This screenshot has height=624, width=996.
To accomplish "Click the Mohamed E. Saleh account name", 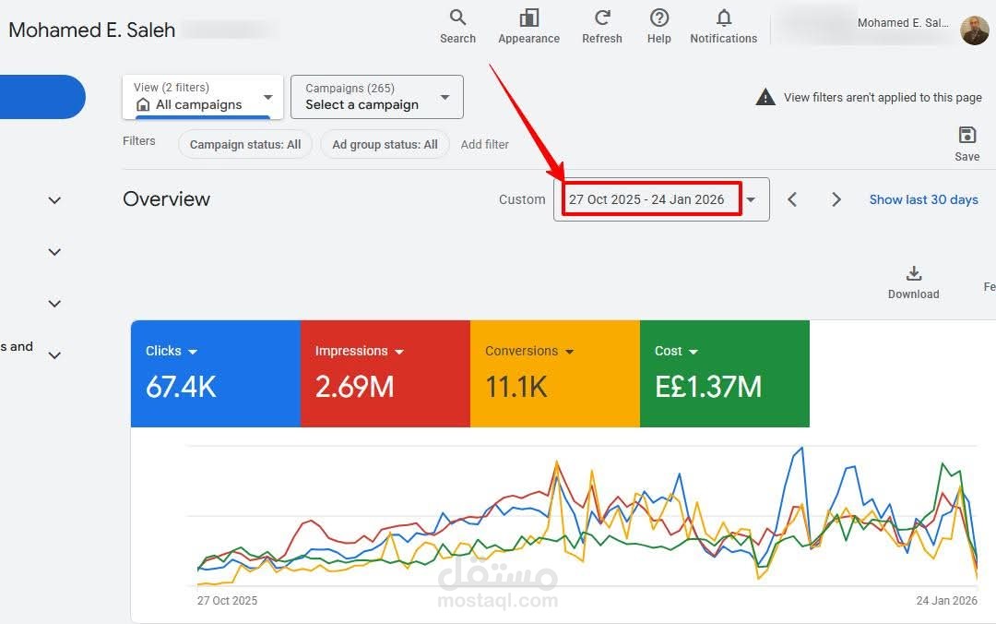I will [x=92, y=30].
